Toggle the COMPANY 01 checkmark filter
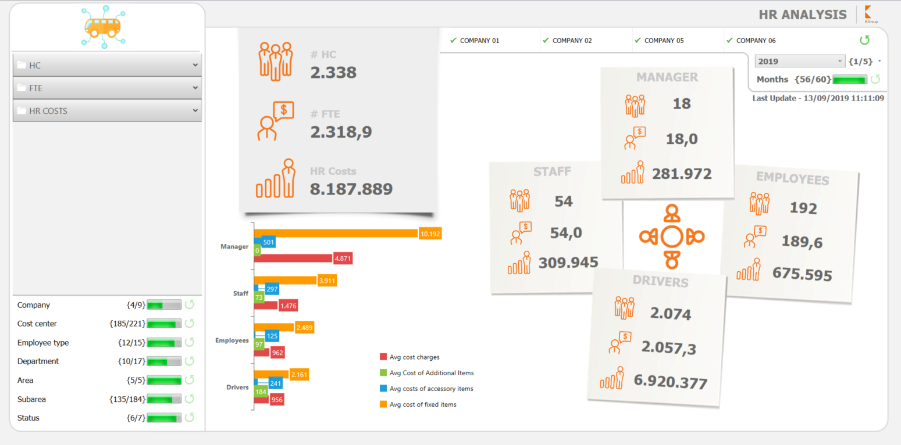901x445 pixels. 475,41
